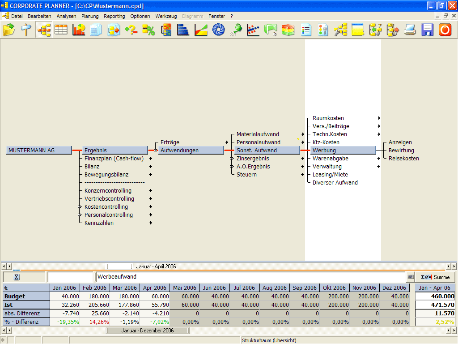Click the structure wrench tool icon
The width and height of the screenshot is (458, 344).
(340, 30)
